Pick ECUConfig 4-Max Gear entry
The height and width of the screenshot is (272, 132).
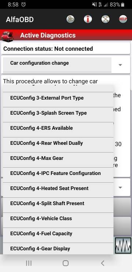click(58, 160)
